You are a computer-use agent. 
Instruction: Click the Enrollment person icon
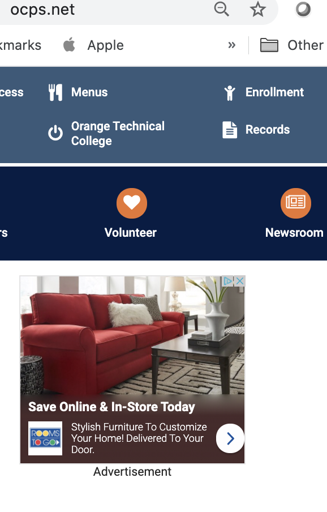(x=230, y=93)
